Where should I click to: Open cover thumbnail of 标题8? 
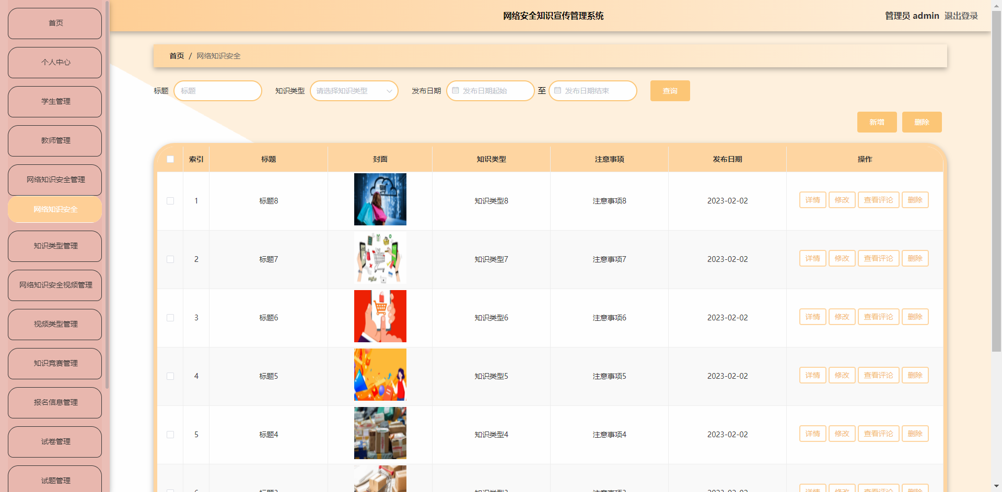[380, 199]
